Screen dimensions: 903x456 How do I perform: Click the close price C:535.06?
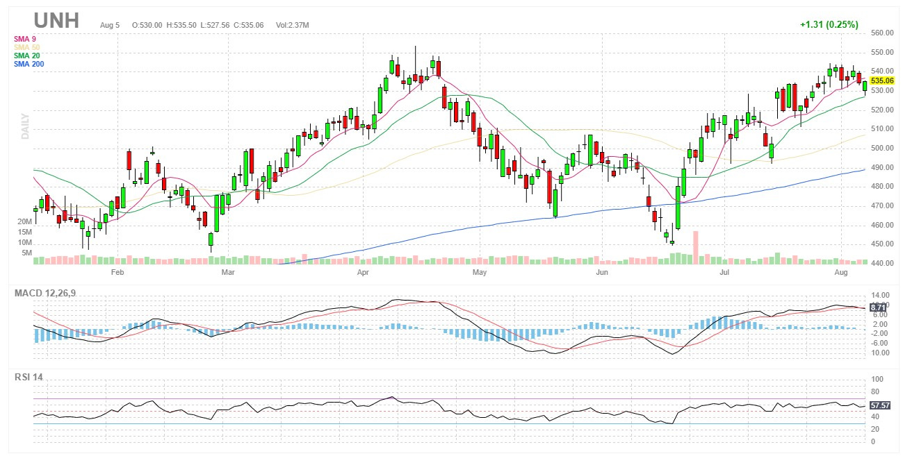250,25
